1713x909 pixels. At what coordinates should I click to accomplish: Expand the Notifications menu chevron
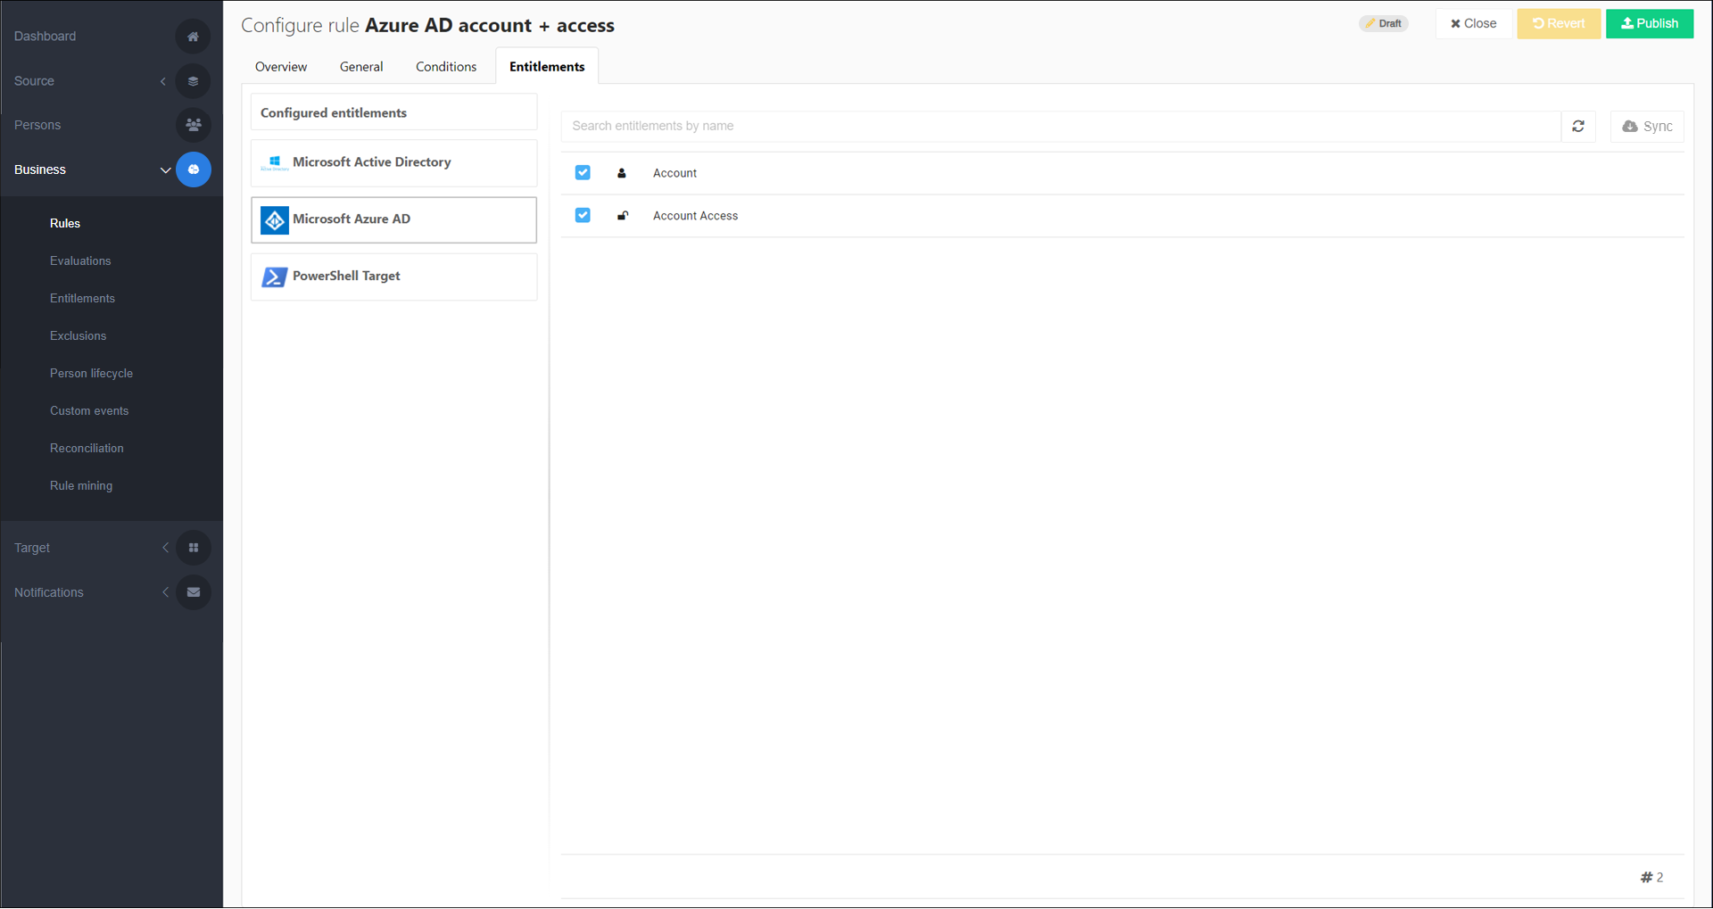tap(165, 592)
